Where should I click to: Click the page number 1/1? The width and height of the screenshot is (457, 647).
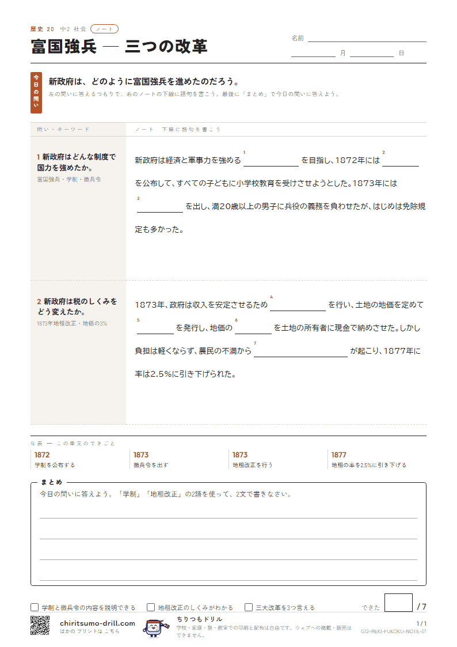coord(421,623)
